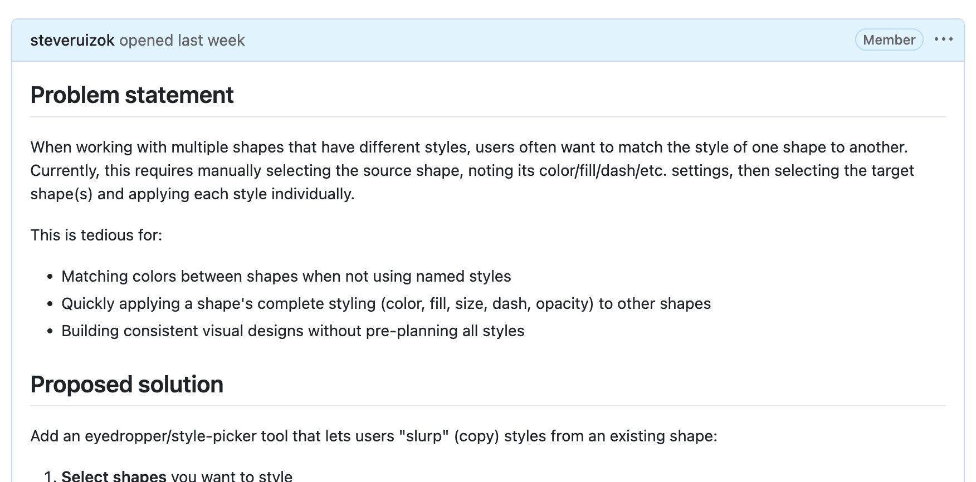Screen dimensions: 976x482
Task: Click the Problem statement heading
Action: 132,95
